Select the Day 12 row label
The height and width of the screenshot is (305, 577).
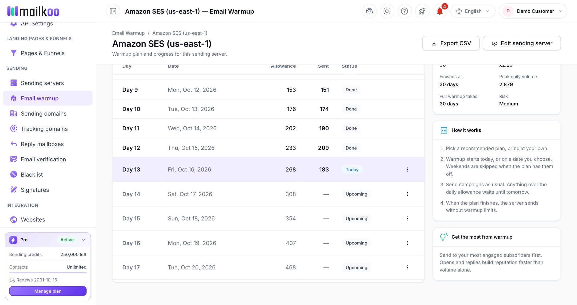pyautogui.click(x=131, y=148)
